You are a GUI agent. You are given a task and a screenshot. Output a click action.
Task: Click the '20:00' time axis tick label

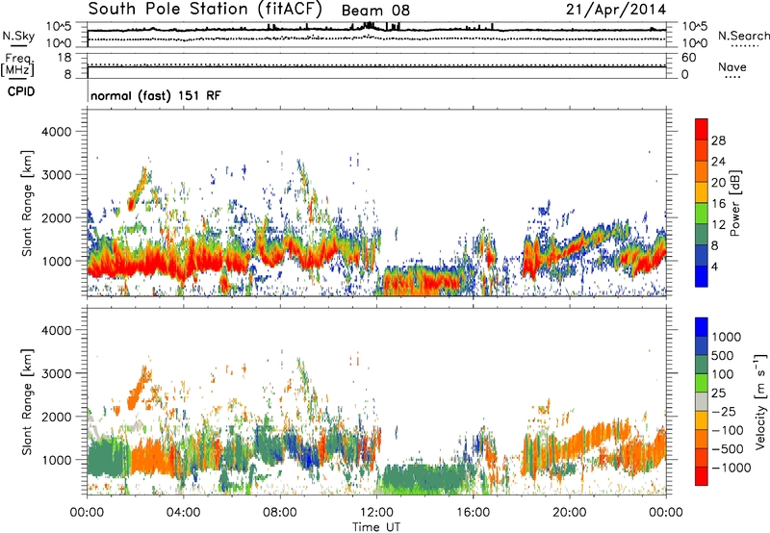(569, 513)
